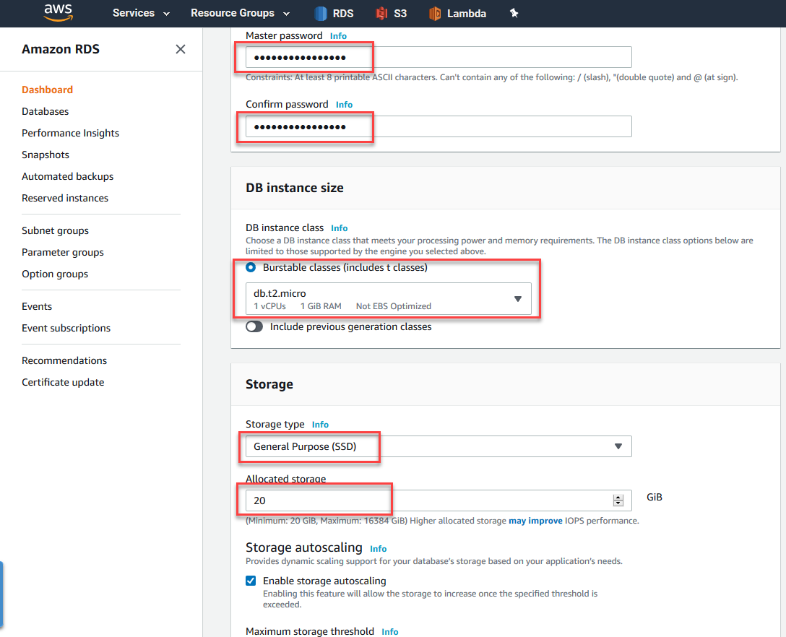
Task: Open the AWS home logo
Action: [58, 12]
